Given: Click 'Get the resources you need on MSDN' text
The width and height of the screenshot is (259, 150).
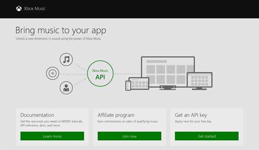Looking at the screenshot, I should [51, 123].
